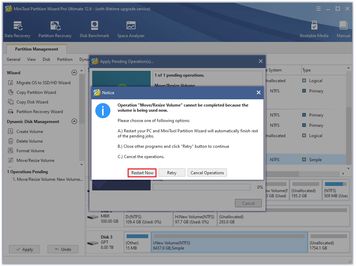Click the Move/Resize Volume icon

point(10,160)
